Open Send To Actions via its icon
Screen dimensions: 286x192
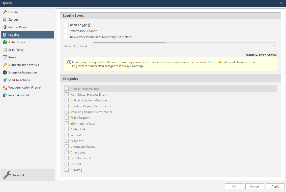4,80
